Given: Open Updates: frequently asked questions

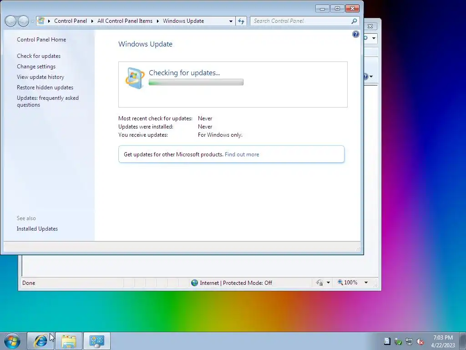Looking at the screenshot, I should [47, 101].
